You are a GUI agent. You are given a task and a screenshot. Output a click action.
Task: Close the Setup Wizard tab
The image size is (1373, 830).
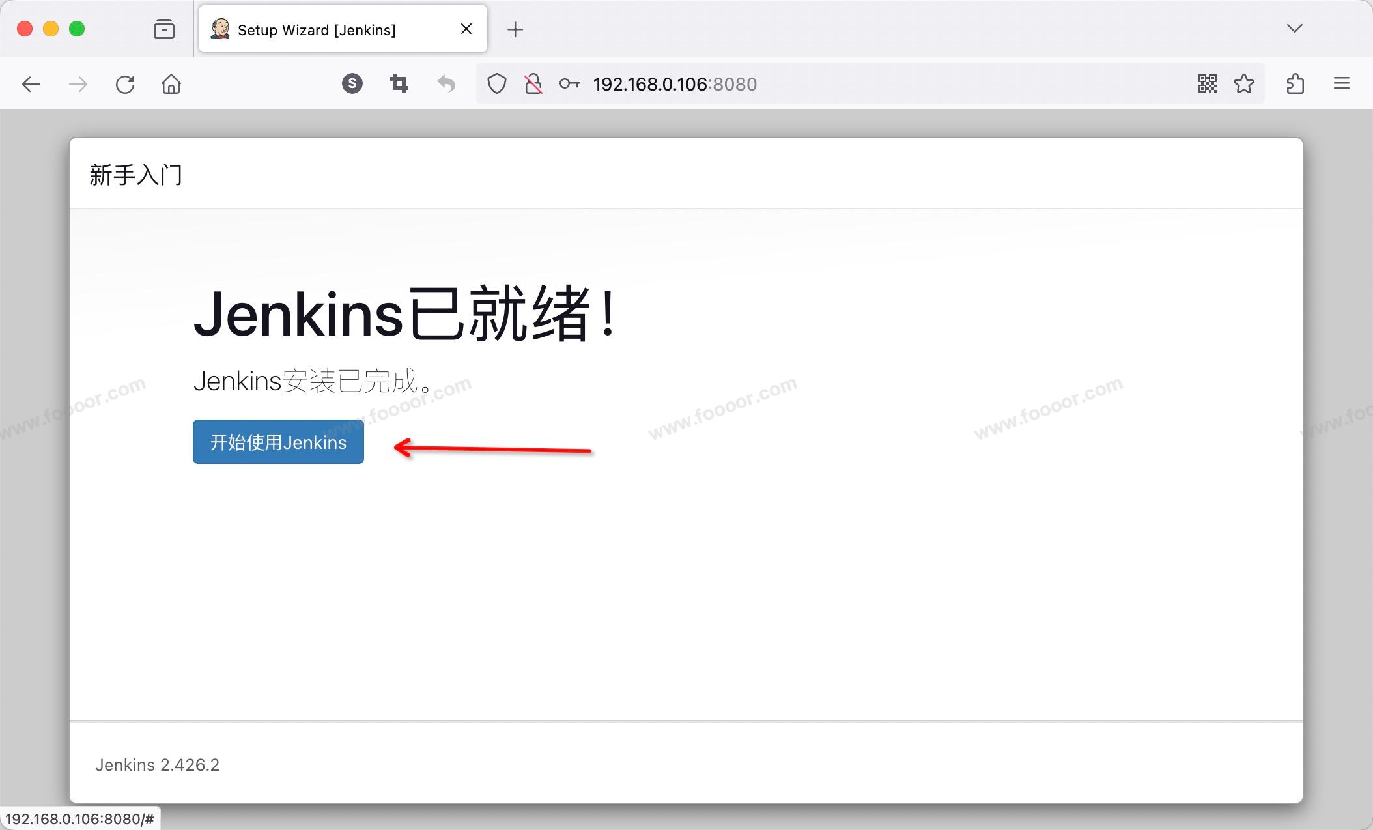[x=466, y=29]
